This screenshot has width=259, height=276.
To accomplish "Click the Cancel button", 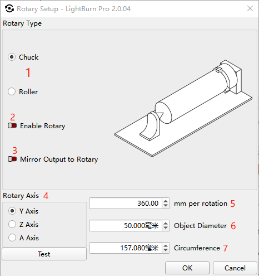I will tap(235, 268).
